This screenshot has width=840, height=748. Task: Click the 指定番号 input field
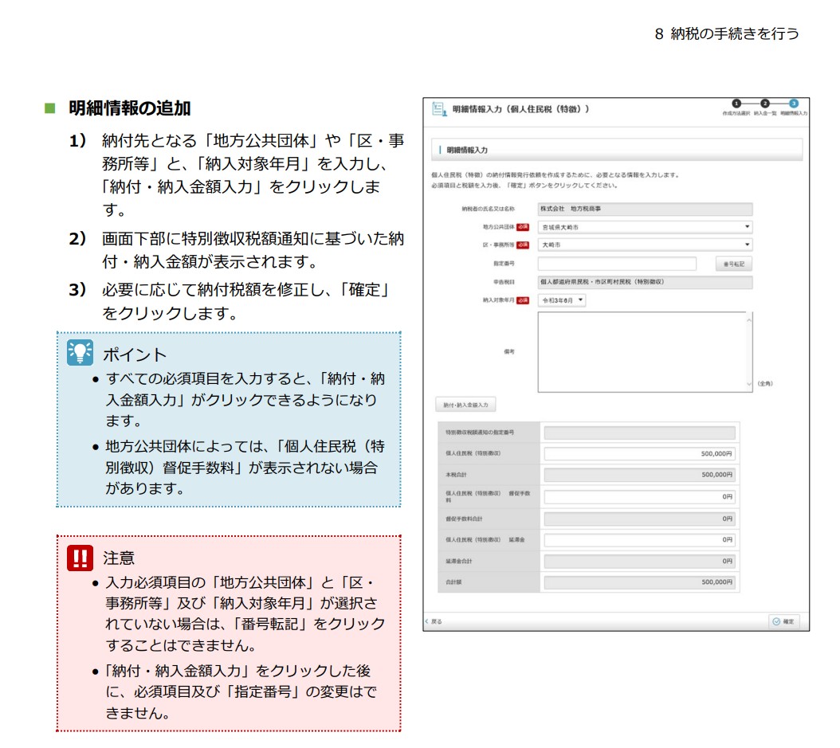tap(616, 264)
